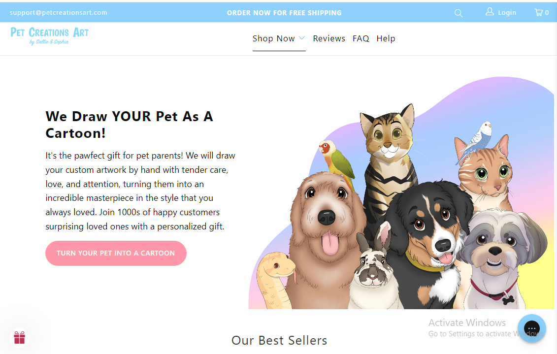Click the We Draw YOUR Pet heading

(130, 124)
